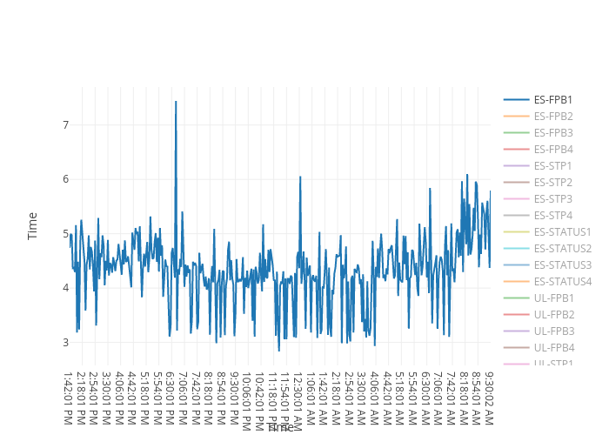Show the ES-FPB4 trace
The height and width of the screenshot is (435, 609).
click(552, 150)
